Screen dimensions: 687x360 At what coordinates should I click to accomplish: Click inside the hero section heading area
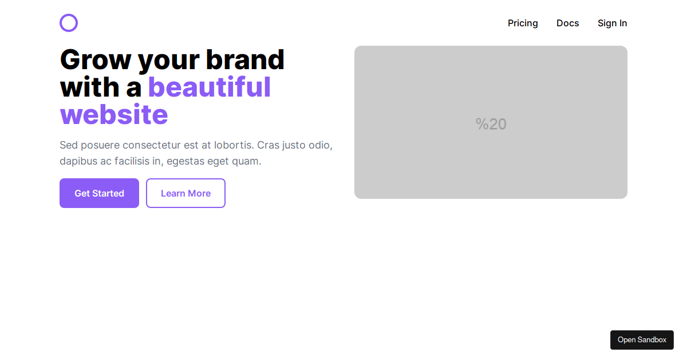click(172, 86)
